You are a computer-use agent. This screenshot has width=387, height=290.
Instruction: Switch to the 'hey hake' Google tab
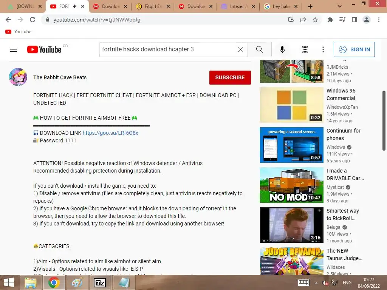click(281, 6)
